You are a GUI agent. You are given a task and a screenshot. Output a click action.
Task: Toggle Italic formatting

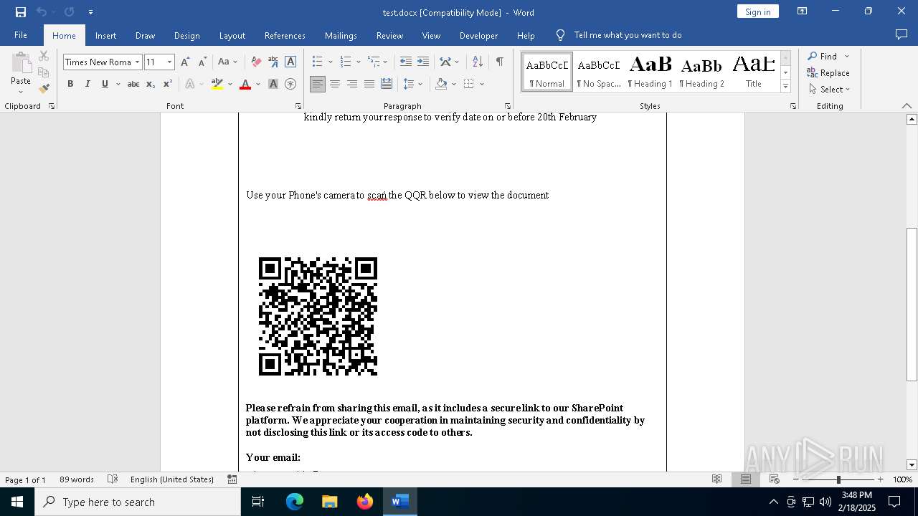(x=87, y=84)
